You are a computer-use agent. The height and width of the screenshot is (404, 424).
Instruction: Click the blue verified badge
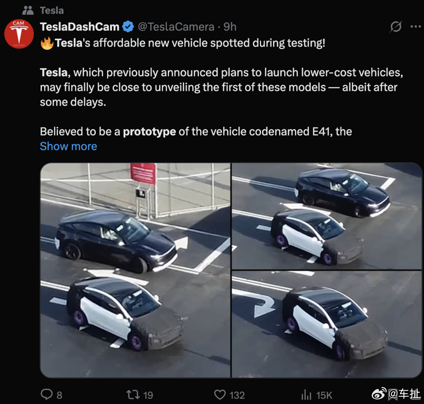tap(128, 27)
